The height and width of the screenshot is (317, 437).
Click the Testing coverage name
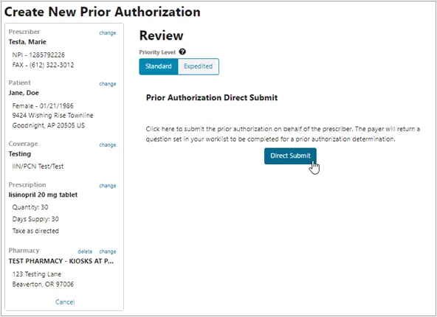pyautogui.click(x=19, y=154)
